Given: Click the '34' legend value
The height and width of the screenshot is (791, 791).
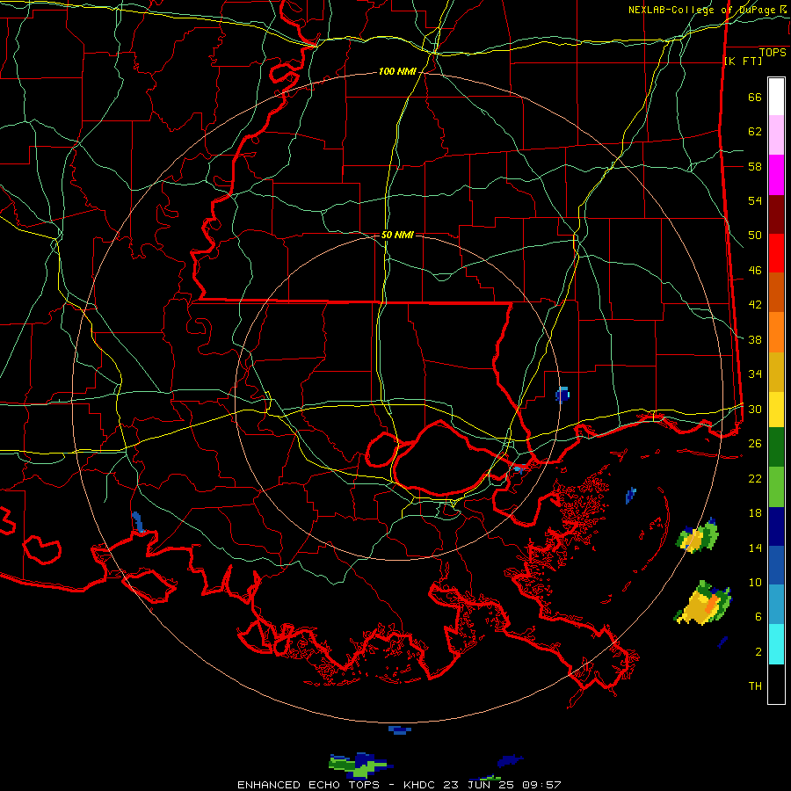Looking at the screenshot, I should [755, 374].
